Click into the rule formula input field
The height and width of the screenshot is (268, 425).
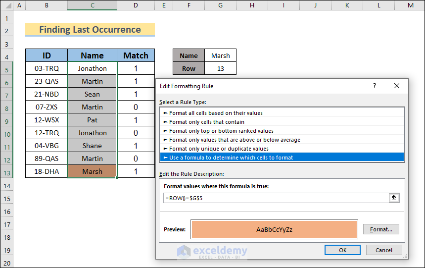tap(275, 198)
